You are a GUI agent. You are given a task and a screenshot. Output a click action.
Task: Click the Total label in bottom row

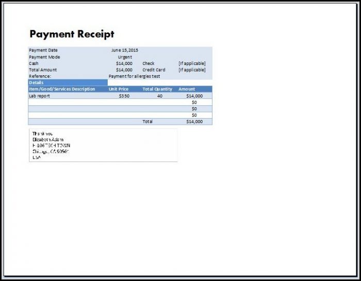pyautogui.click(x=147, y=121)
